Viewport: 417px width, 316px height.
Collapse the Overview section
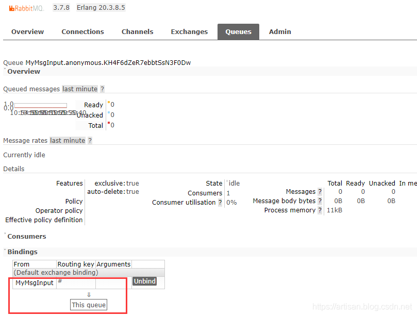point(23,72)
